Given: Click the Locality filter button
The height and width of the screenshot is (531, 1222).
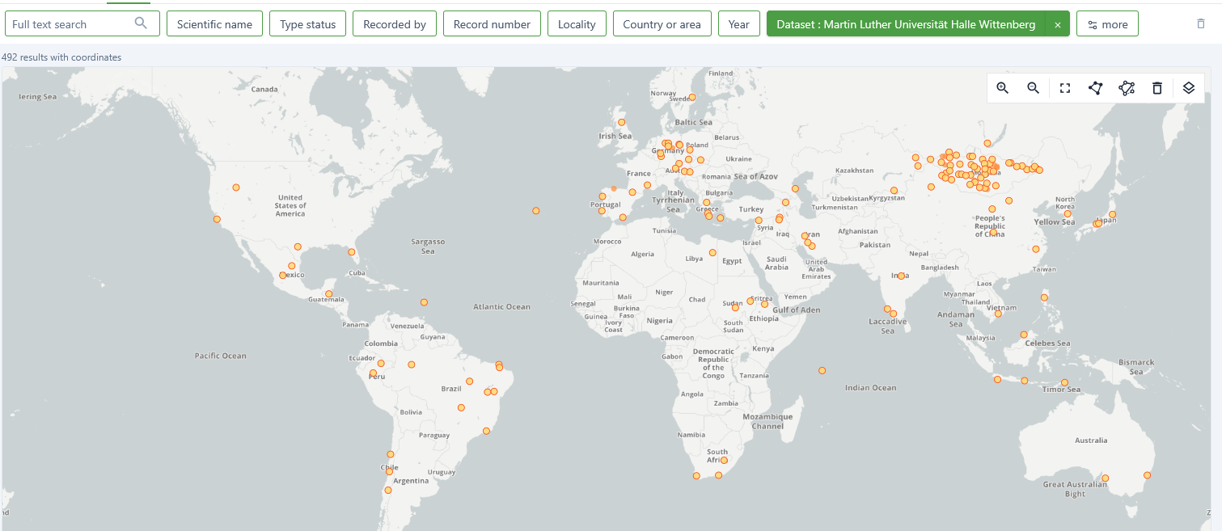Looking at the screenshot, I should coord(577,24).
